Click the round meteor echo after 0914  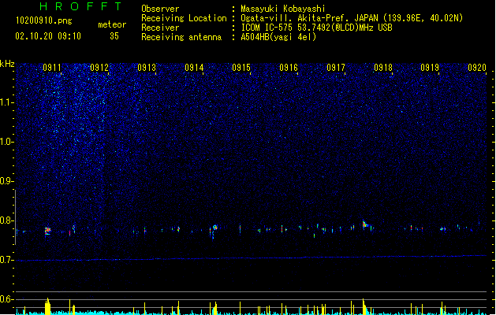[x=214, y=227]
